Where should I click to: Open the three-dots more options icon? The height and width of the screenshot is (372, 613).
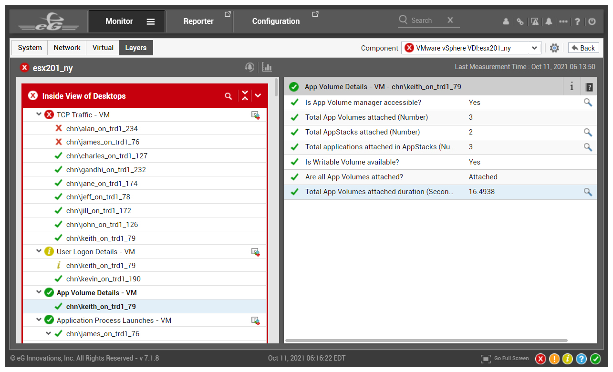[563, 21]
